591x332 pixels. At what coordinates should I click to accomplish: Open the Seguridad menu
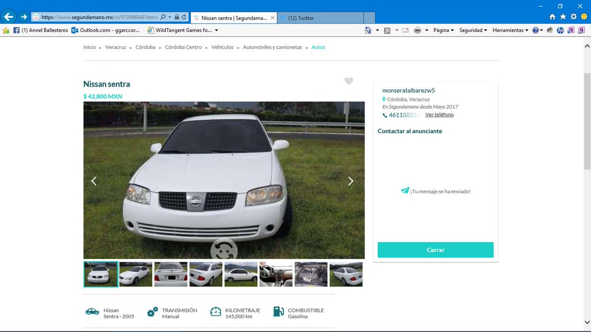coord(473,30)
